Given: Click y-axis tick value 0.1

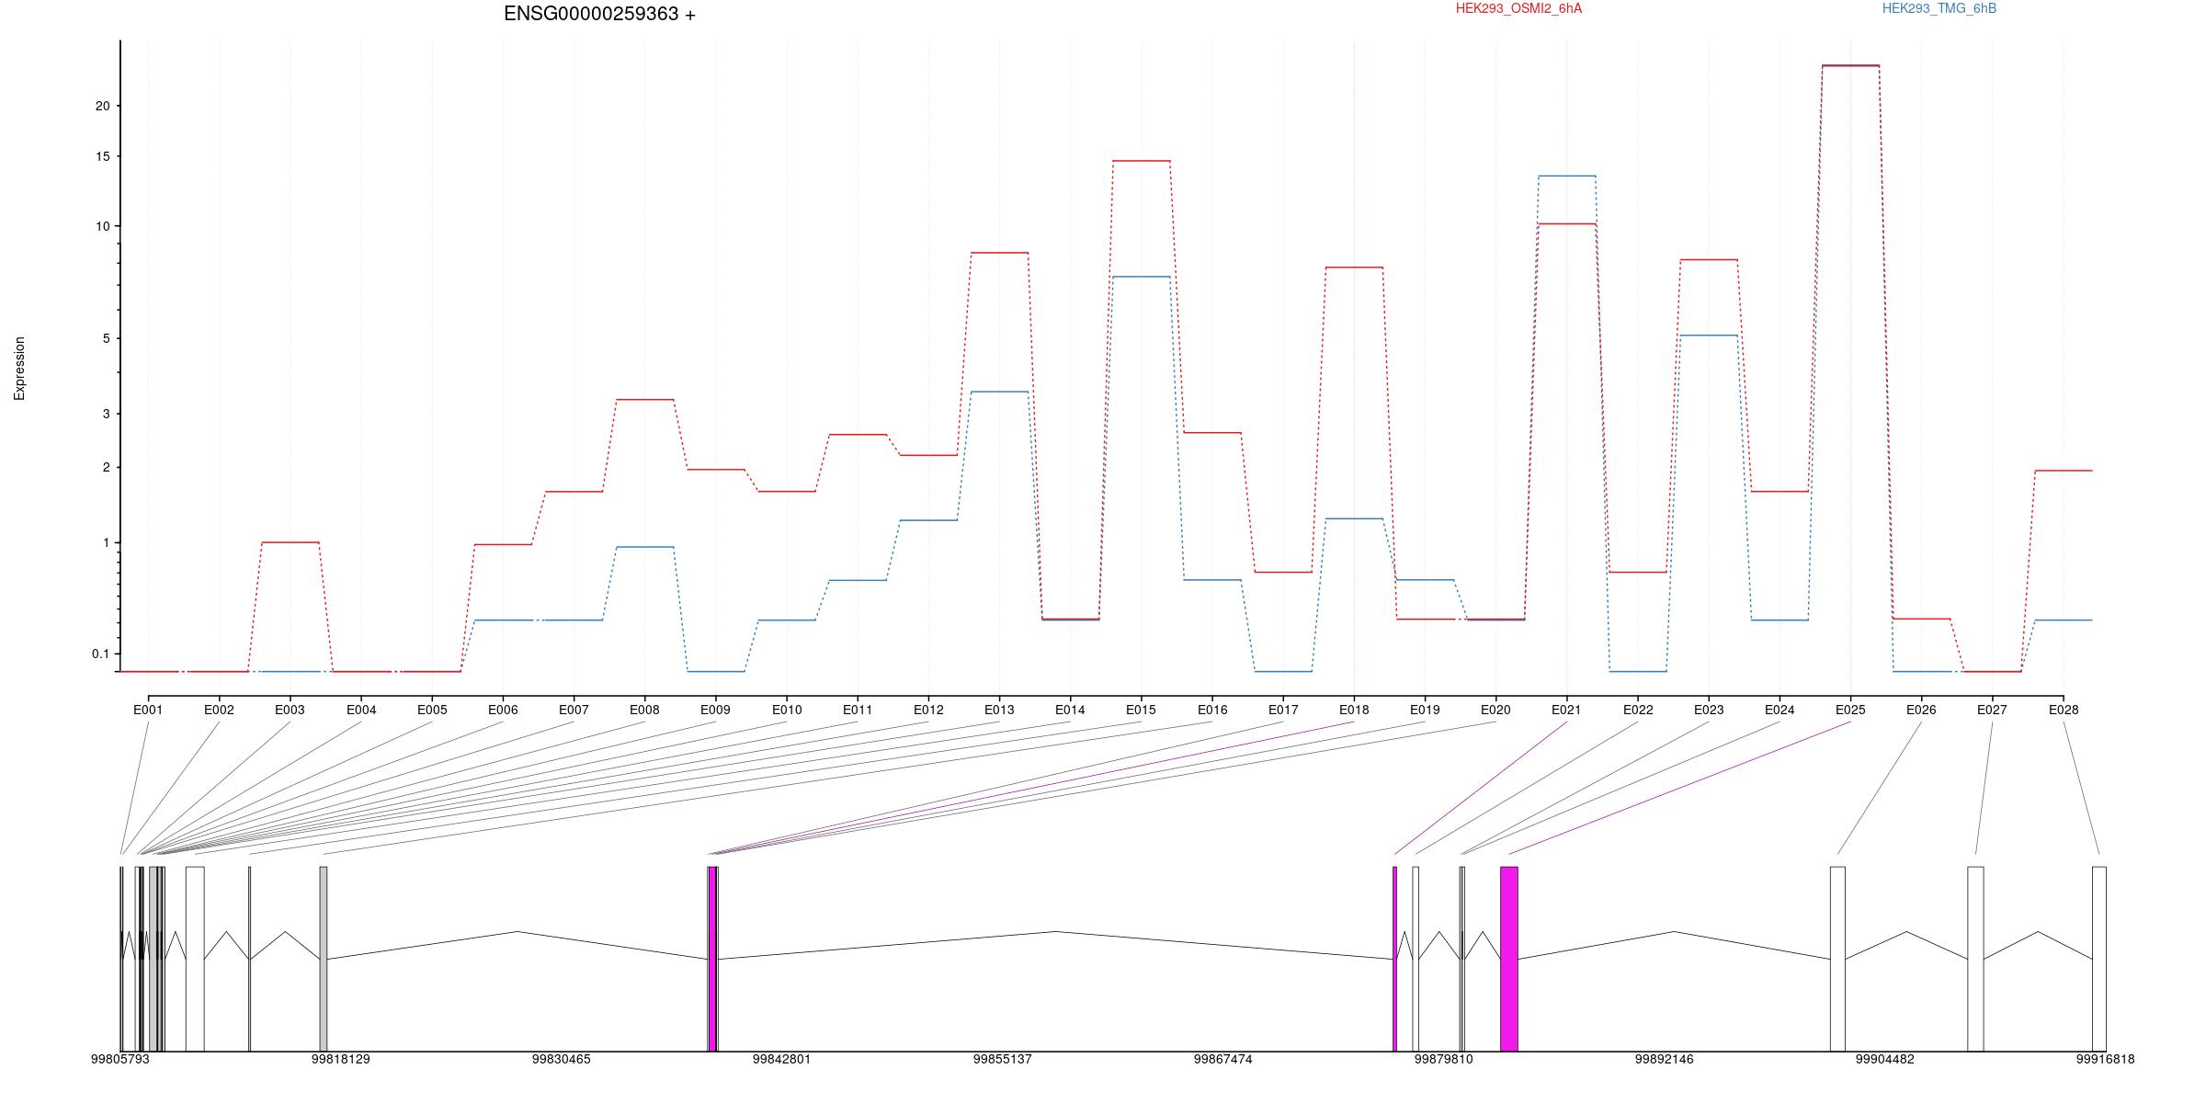Looking at the screenshot, I should (101, 654).
